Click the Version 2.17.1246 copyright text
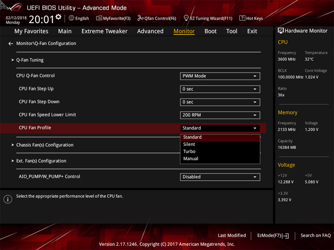334x250 pixels. point(167,244)
